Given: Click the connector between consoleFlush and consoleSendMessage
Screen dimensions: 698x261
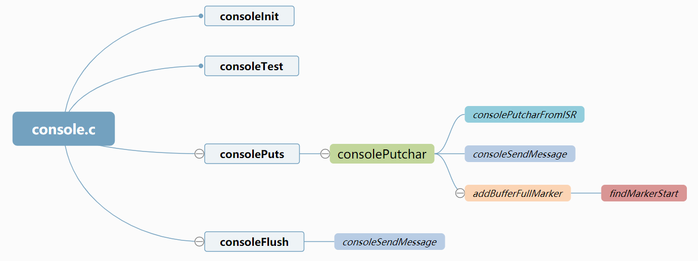Looking at the screenshot, I should [x=319, y=241].
